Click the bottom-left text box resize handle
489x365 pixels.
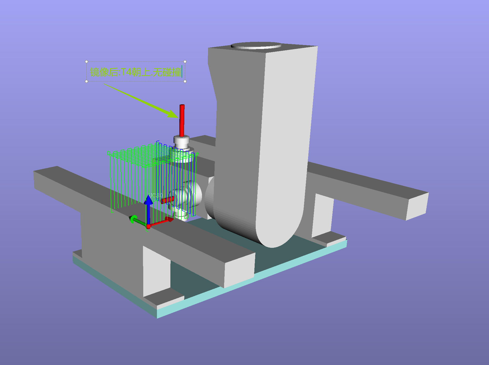coord(87,81)
